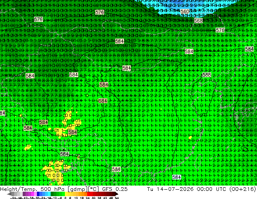Screen dimensions: 257x199
Task: Click the 560 contour label in blue area
Action: (185, 11)
